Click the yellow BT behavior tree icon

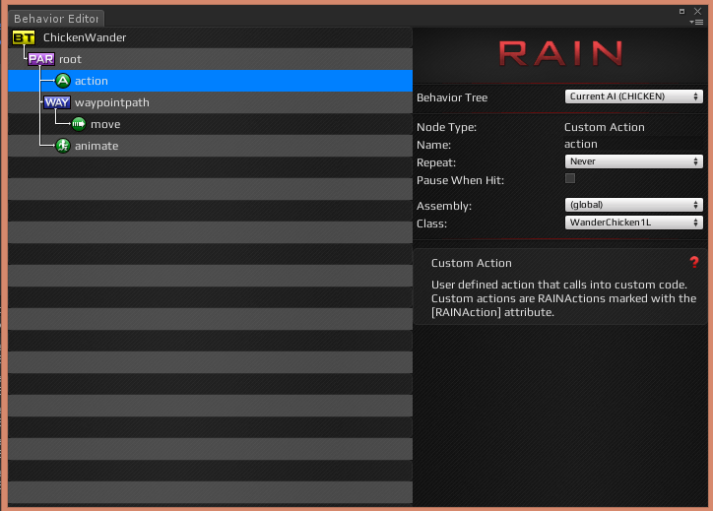tap(24, 37)
